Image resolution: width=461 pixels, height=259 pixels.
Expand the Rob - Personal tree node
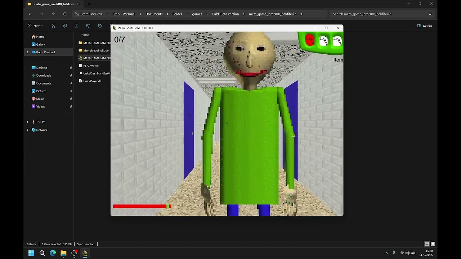(x=27, y=52)
